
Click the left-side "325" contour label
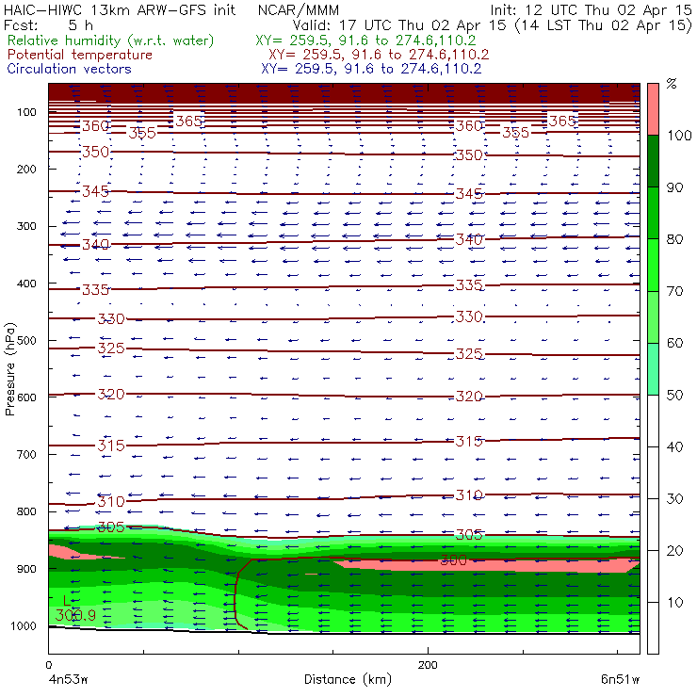coord(111,348)
